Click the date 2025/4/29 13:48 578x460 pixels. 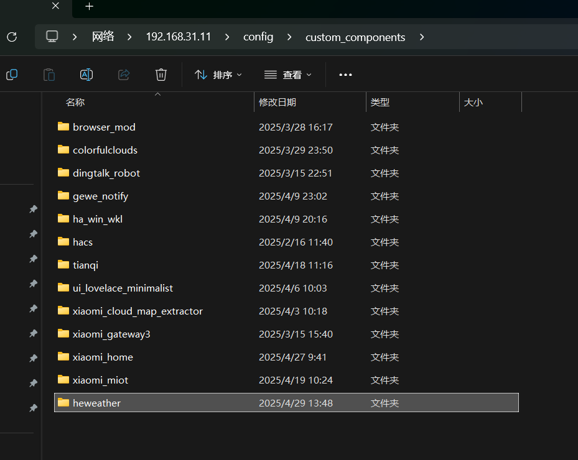click(x=296, y=403)
